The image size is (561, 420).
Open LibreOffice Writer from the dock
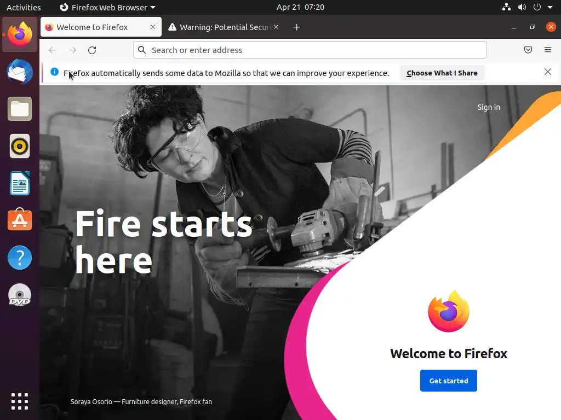20,183
